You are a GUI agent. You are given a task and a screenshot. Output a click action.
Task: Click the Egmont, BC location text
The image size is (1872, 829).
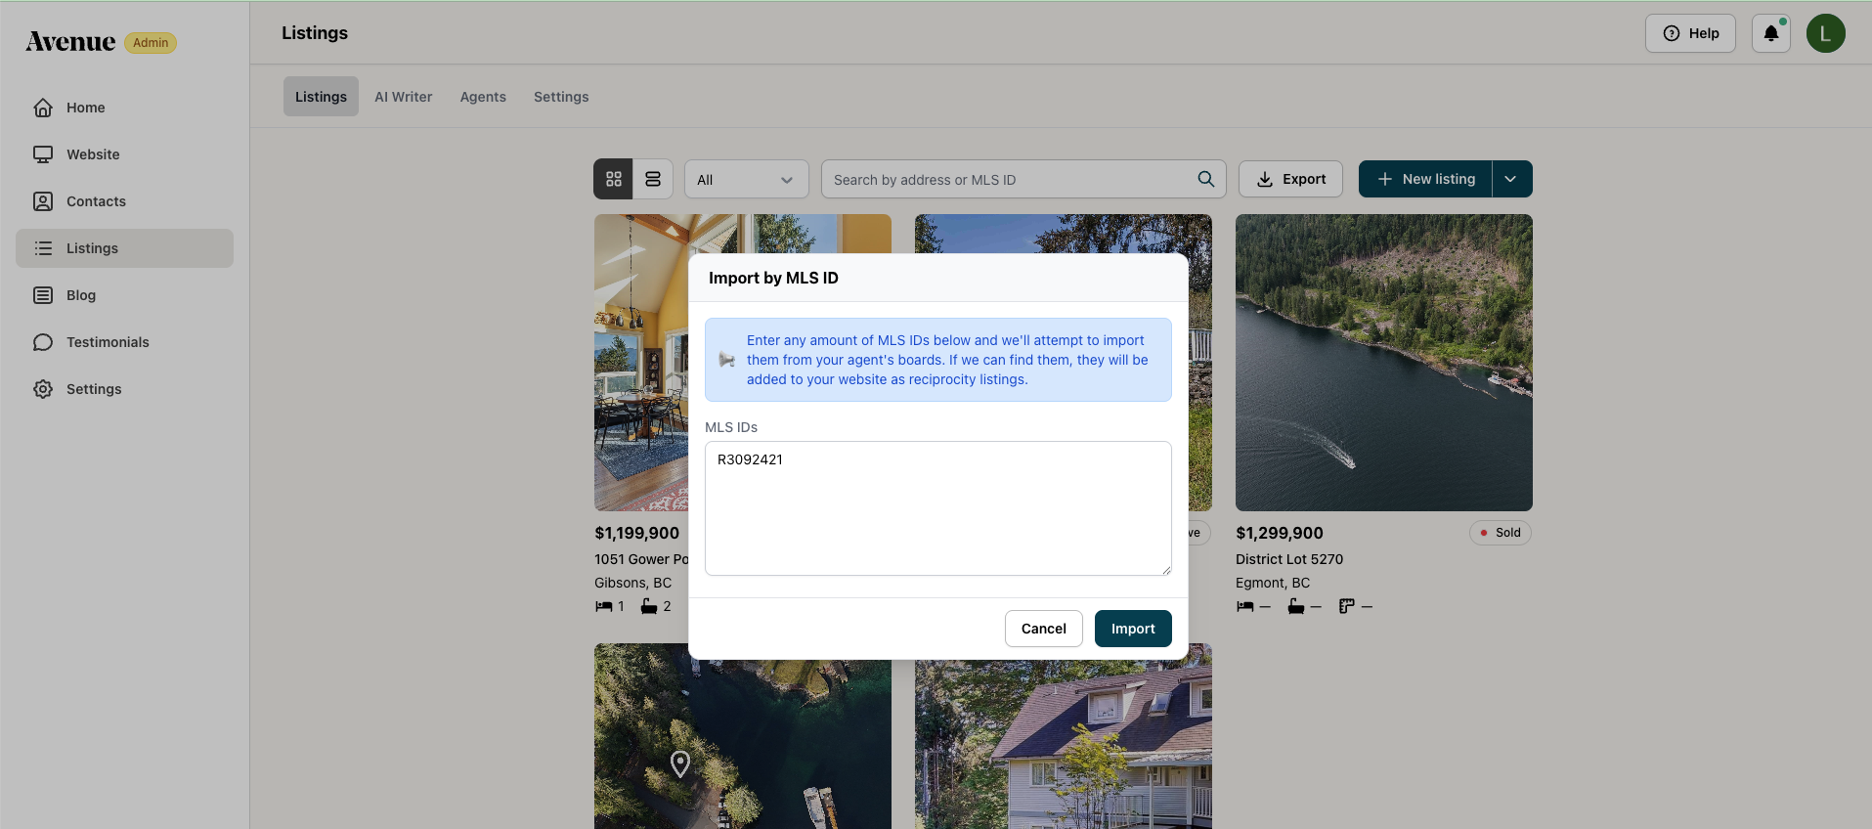click(x=1273, y=583)
